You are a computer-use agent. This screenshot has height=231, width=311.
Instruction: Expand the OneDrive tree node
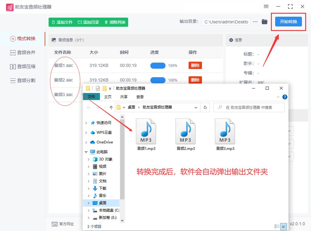point(87,142)
